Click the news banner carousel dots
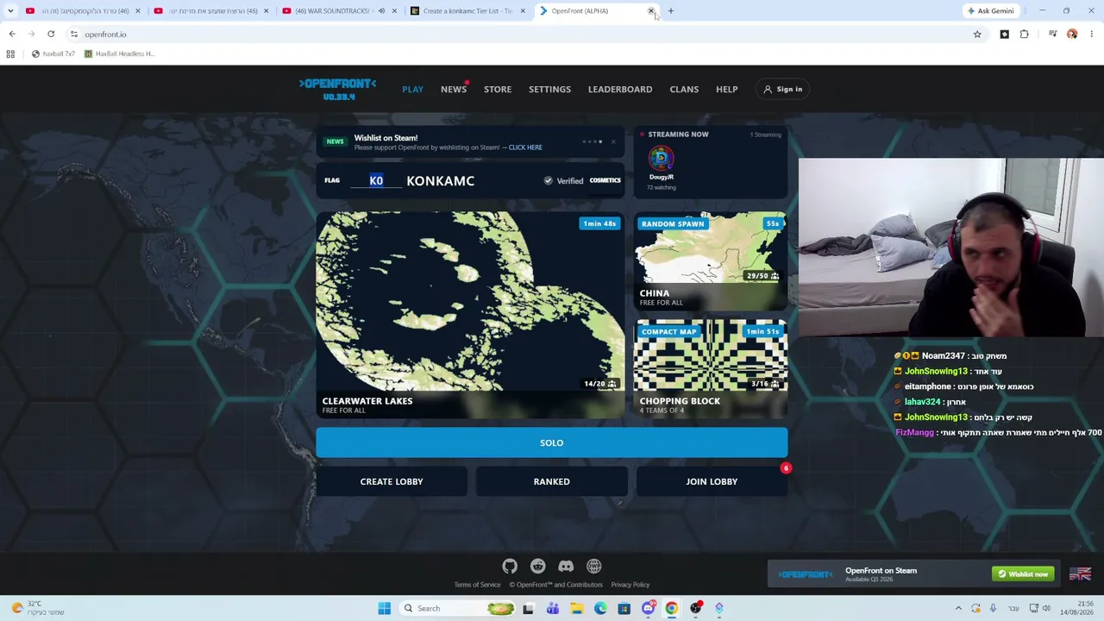1104x621 pixels. point(593,141)
